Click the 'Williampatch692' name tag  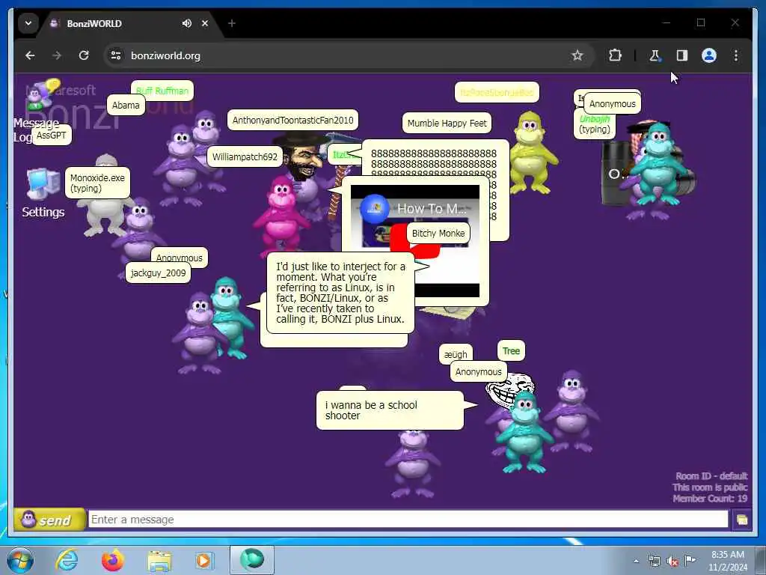click(245, 157)
